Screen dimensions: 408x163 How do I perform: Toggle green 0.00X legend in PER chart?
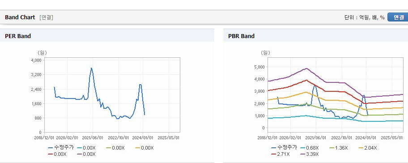pos(115,148)
